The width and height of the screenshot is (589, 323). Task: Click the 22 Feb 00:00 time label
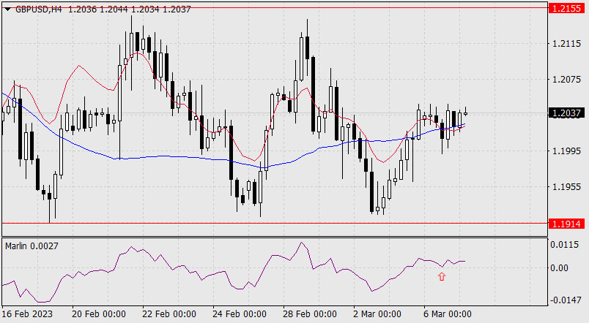(168, 313)
